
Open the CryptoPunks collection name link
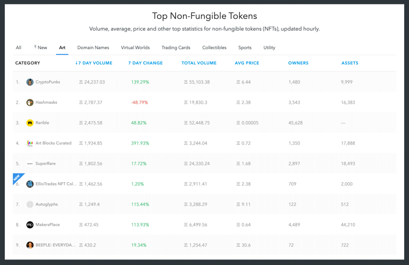tap(48, 82)
